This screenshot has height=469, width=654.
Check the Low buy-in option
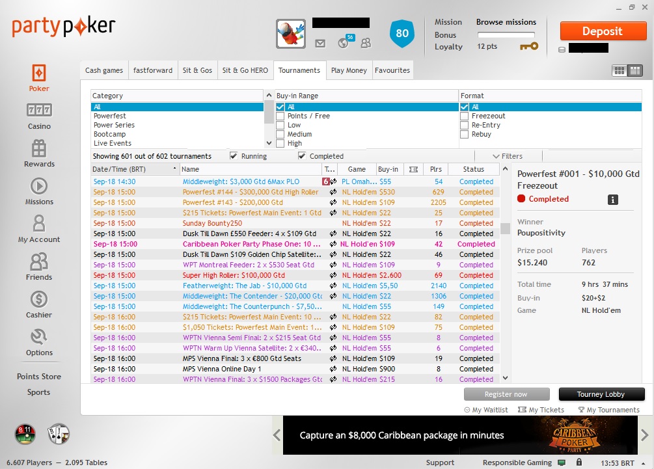click(x=280, y=125)
